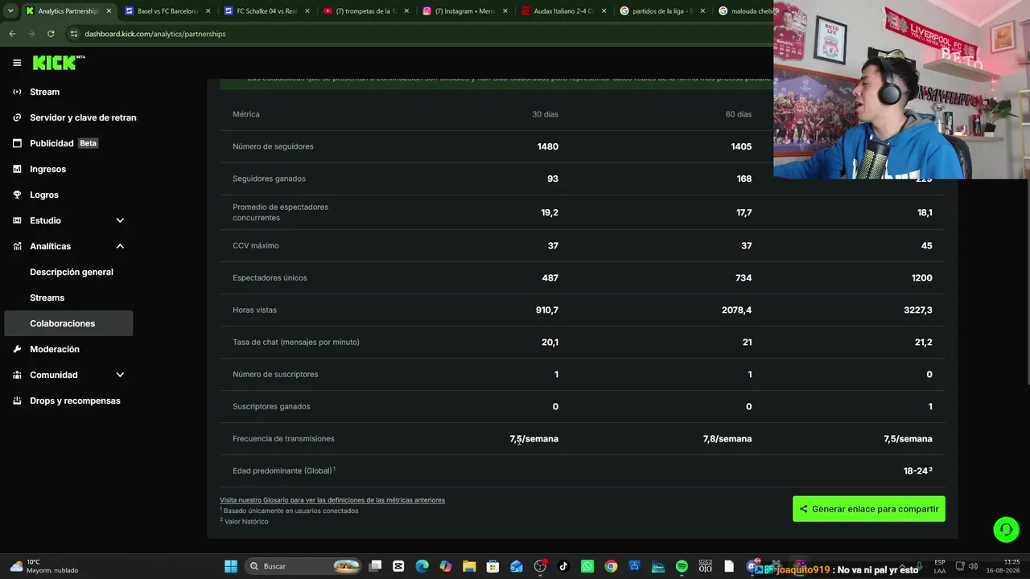Open File Explorer from the taskbar
The height and width of the screenshot is (579, 1030).
[x=469, y=566]
